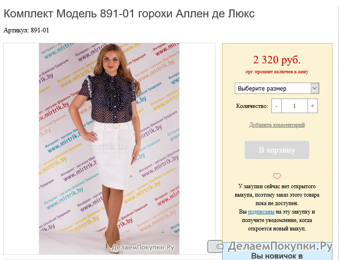Viewport: 339px width, 260px height.
Task: Click the unavailable order notice text
Action: (277, 195)
